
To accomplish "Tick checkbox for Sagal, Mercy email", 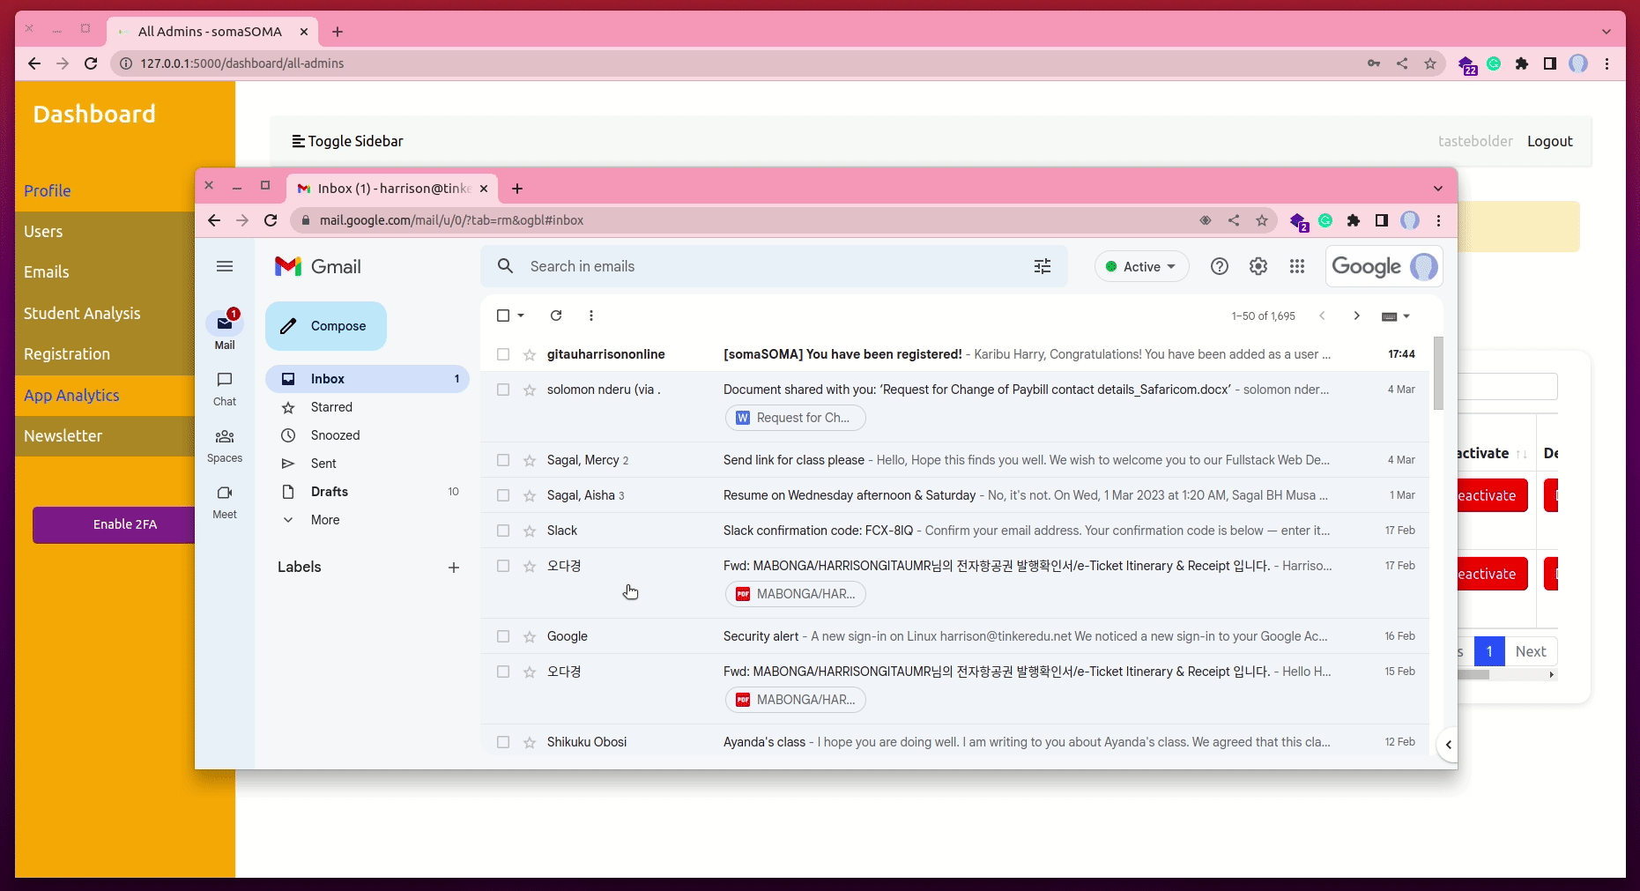I will click(503, 460).
